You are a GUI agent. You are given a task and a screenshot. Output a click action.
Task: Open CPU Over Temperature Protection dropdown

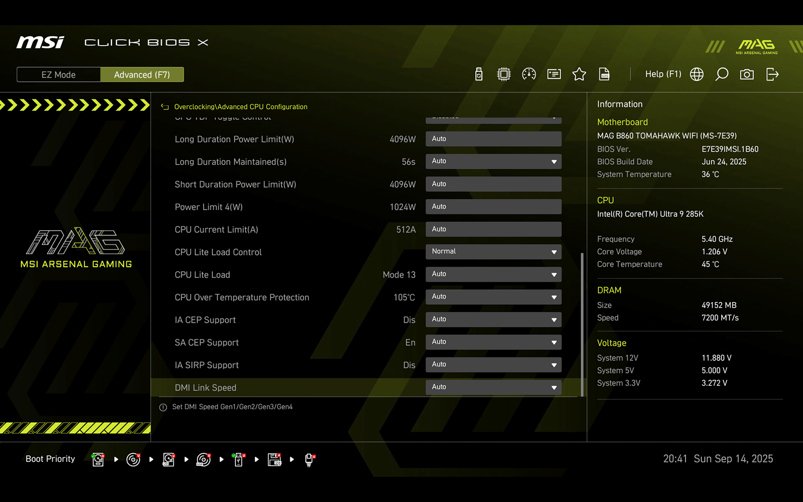pos(493,297)
